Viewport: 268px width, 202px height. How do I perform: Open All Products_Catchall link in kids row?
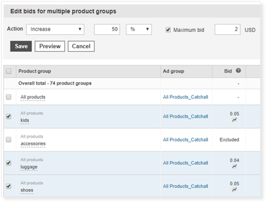pyautogui.click(x=185, y=117)
